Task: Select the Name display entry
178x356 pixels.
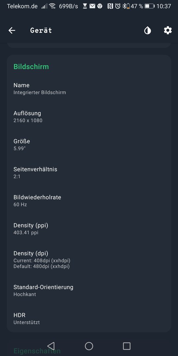Action: click(89, 89)
